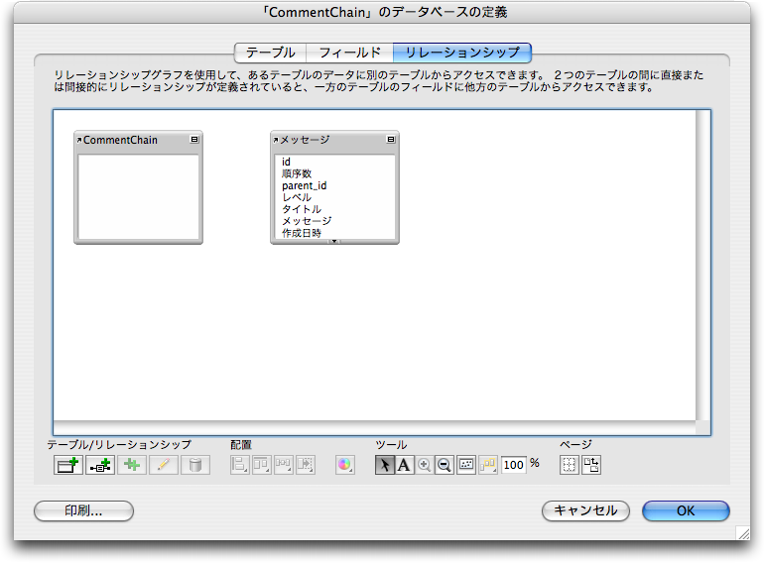Select the text note tool (A)
764x563 pixels.
[404, 465]
